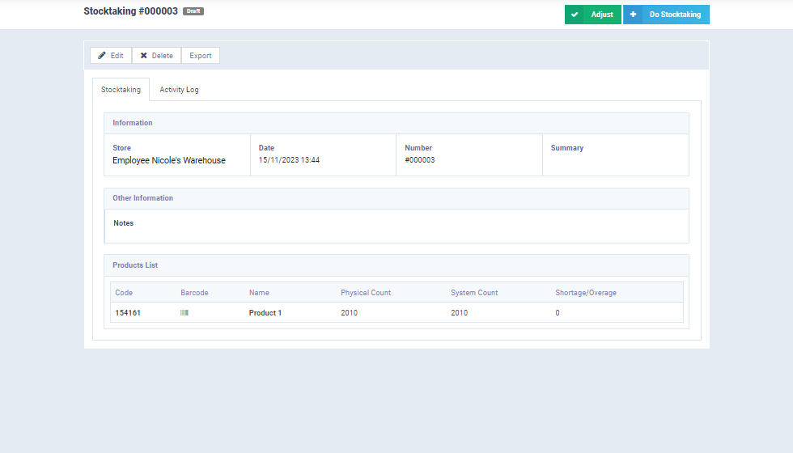Click the Information section heading

coord(133,123)
